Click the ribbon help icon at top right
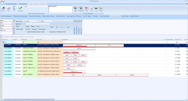Viewport: 188px width, 101px height. pos(187,4)
